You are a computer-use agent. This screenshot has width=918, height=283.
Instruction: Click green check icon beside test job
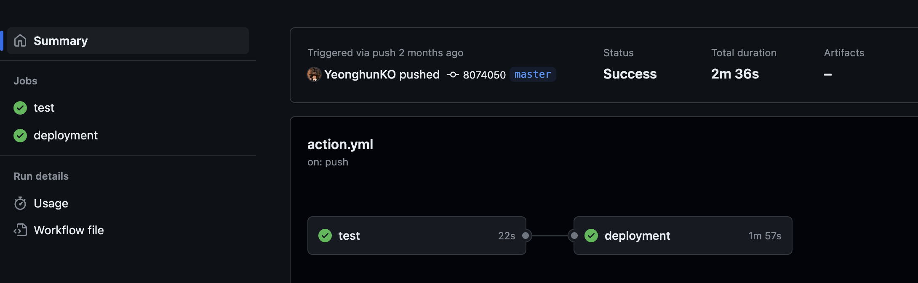coord(20,108)
